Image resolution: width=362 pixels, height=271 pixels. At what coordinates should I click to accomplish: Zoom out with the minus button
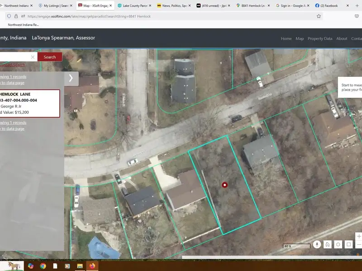(359, 245)
